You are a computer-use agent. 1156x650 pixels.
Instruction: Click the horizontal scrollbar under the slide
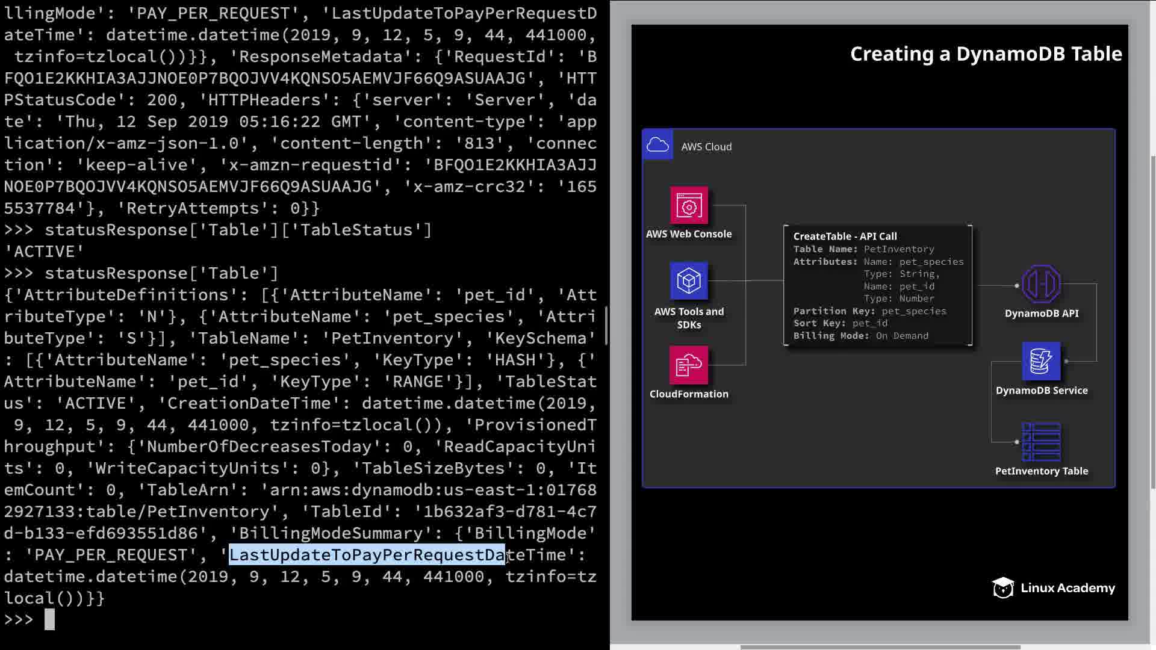[x=879, y=647]
